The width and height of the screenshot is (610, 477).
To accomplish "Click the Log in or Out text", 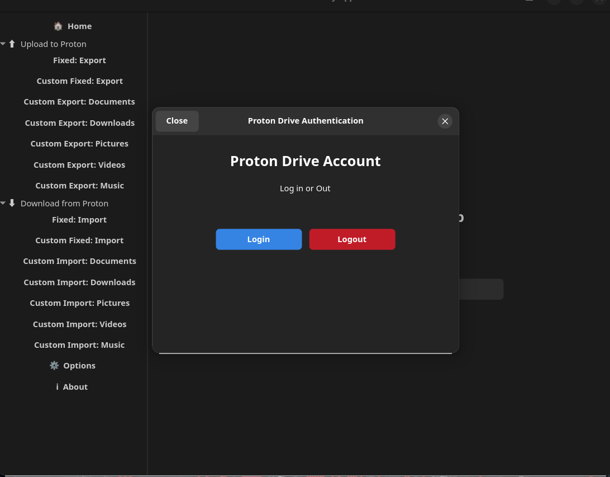I will click(x=305, y=188).
